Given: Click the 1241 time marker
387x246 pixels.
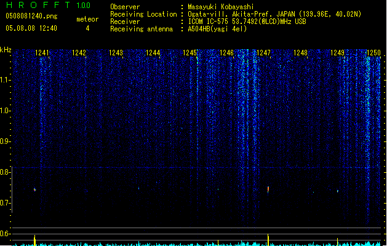Looking at the screenshot, I should point(42,53).
